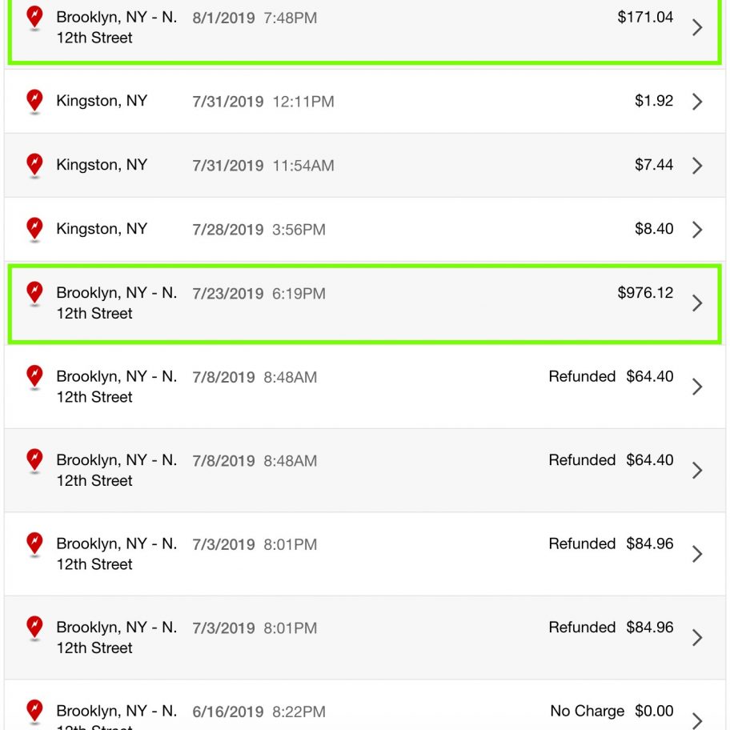Click the pin icon for Kingston 12:11PM entry
Viewport: 730px width, 730px height.
click(34, 102)
